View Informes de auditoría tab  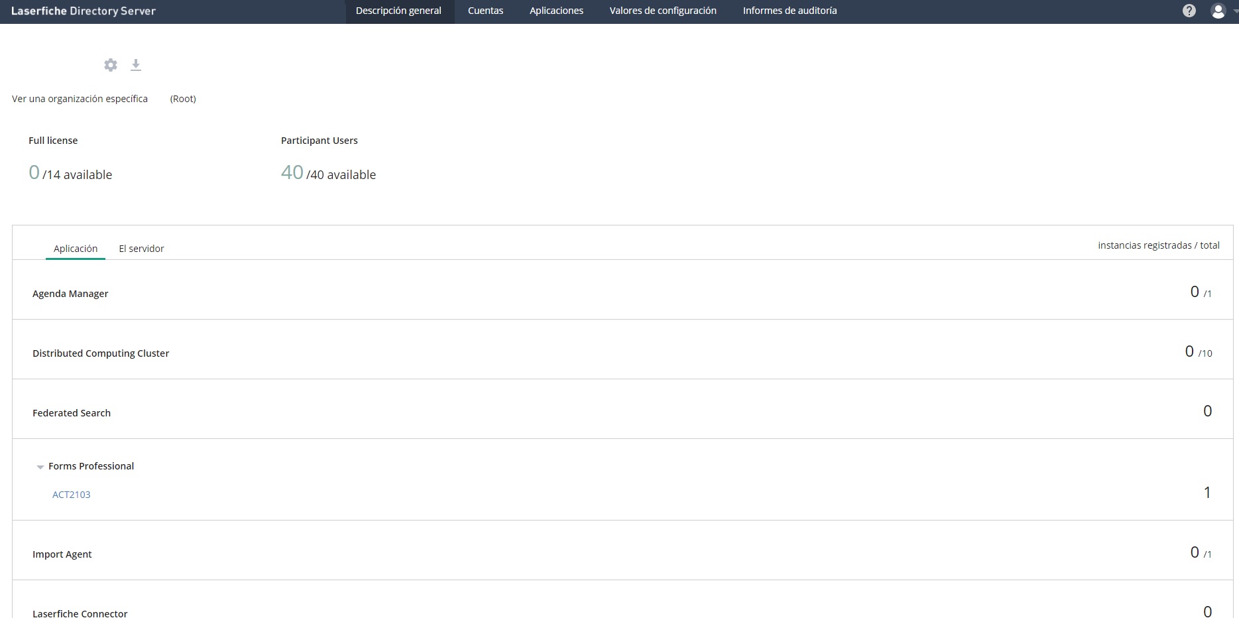tap(790, 11)
